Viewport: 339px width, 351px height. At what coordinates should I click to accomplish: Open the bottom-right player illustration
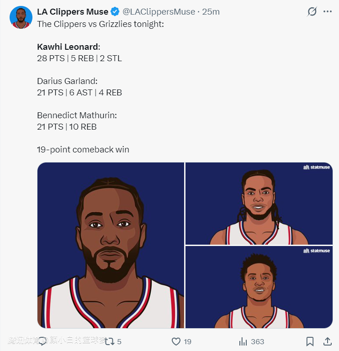tap(259, 287)
